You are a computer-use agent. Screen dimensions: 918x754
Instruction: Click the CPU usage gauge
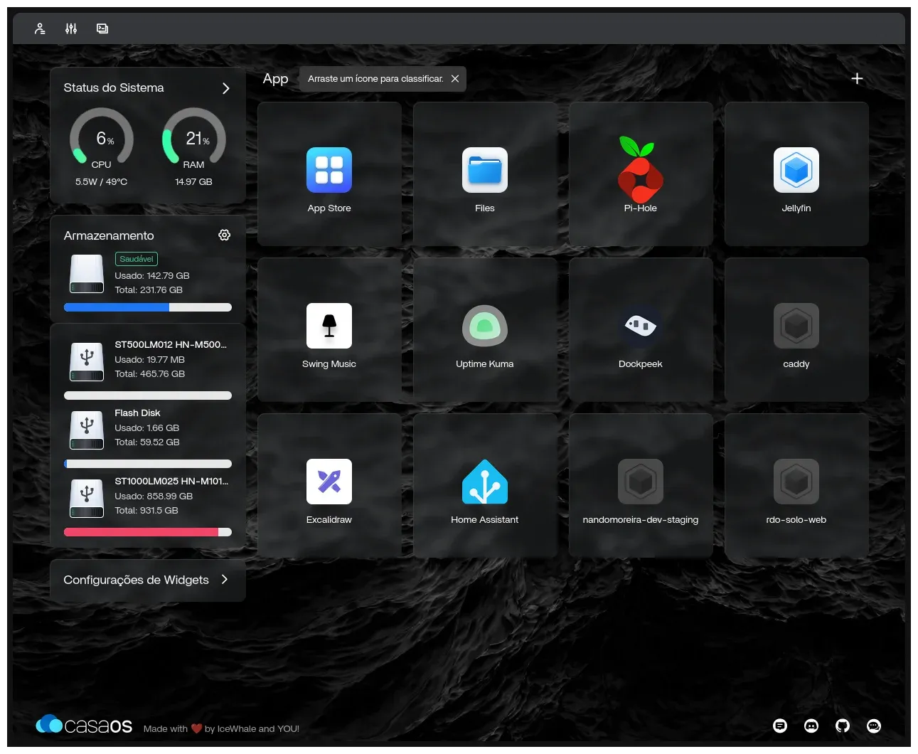tap(102, 139)
